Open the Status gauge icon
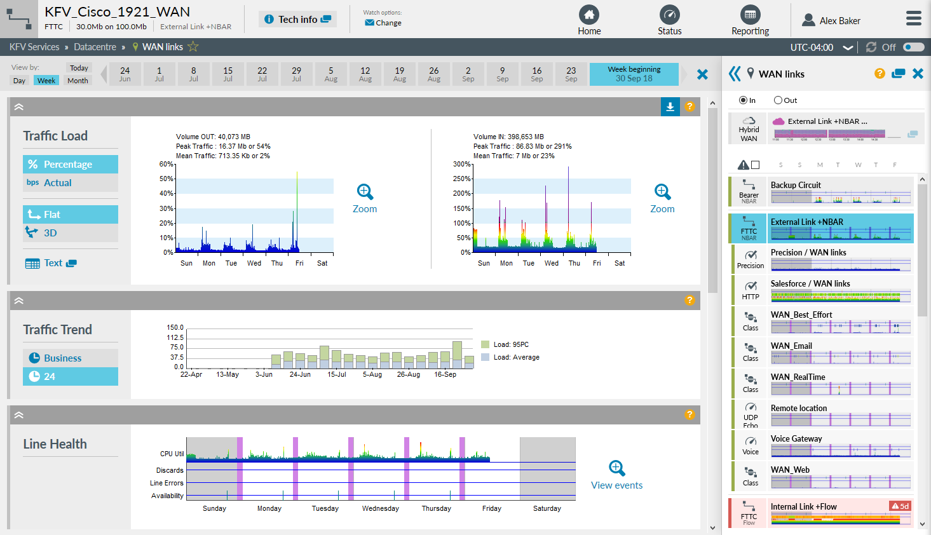 (670, 15)
